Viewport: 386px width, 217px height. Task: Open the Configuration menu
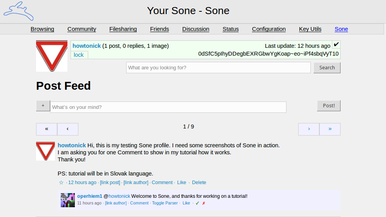click(269, 29)
